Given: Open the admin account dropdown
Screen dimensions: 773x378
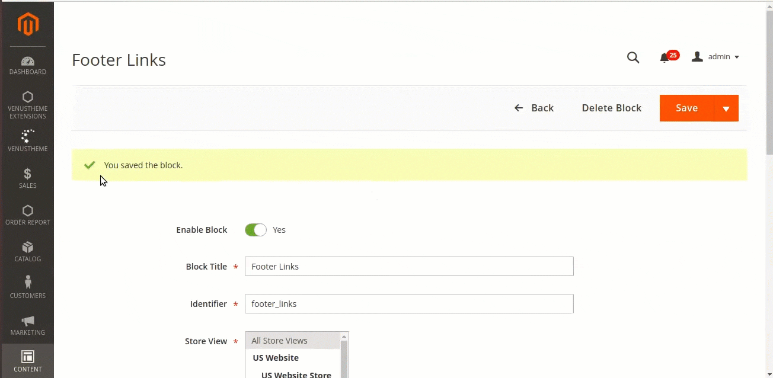Looking at the screenshot, I should pyautogui.click(x=715, y=57).
